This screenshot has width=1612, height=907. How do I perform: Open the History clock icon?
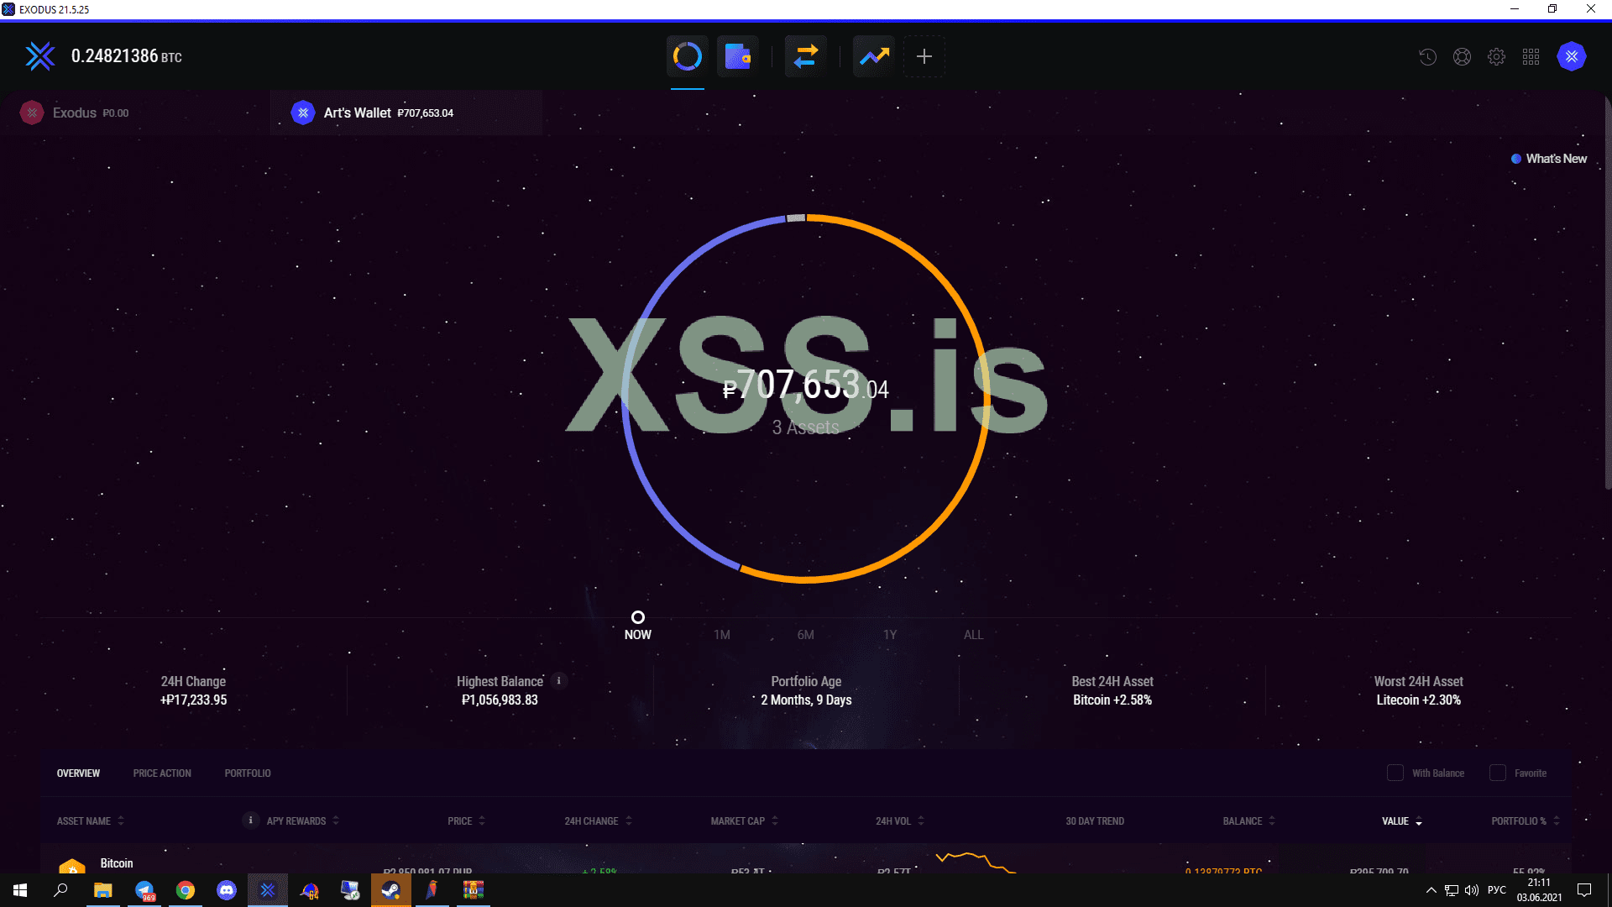(1427, 57)
